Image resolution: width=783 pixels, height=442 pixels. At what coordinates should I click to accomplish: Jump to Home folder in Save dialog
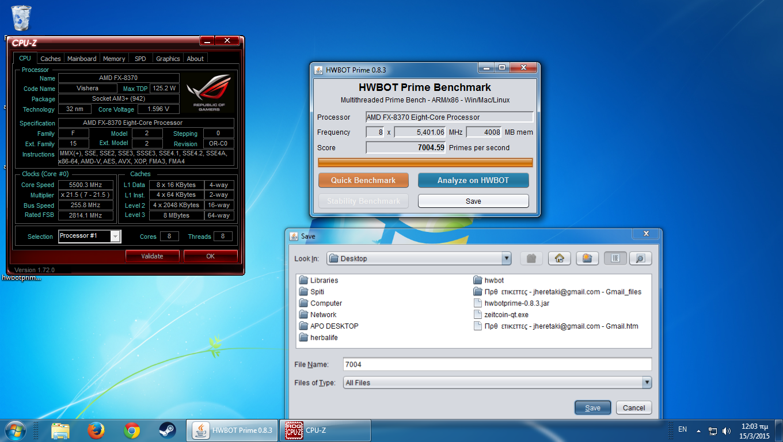click(x=558, y=258)
